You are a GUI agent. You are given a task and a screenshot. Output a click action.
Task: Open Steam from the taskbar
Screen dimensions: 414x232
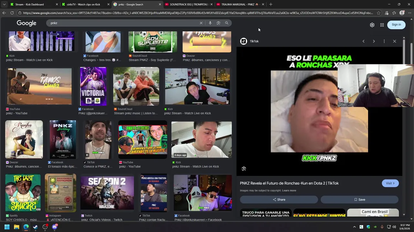[35, 227]
